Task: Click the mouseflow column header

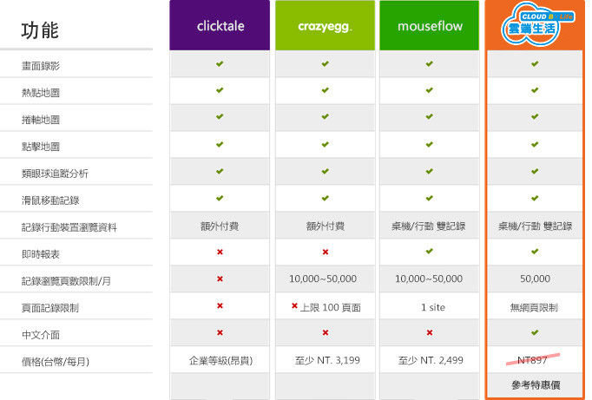Action: (430, 25)
